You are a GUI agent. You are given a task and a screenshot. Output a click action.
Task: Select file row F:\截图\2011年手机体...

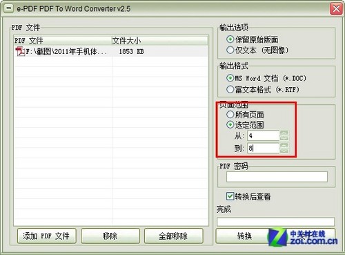pos(111,52)
